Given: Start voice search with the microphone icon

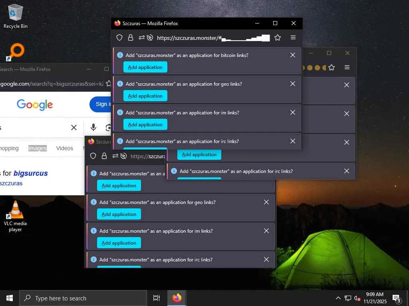Looking at the screenshot, I should coord(93,127).
